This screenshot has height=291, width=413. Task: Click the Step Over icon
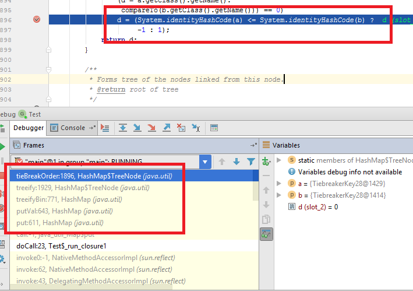(123, 128)
